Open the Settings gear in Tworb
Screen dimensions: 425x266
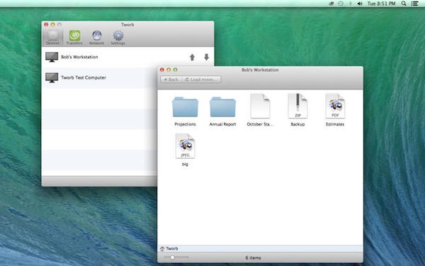point(118,38)
